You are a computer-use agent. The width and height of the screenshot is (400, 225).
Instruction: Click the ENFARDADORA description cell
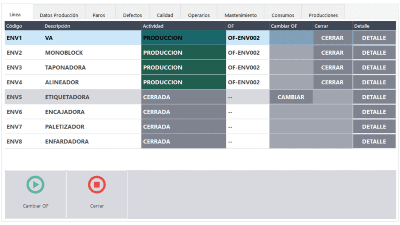tap(92, 141)
